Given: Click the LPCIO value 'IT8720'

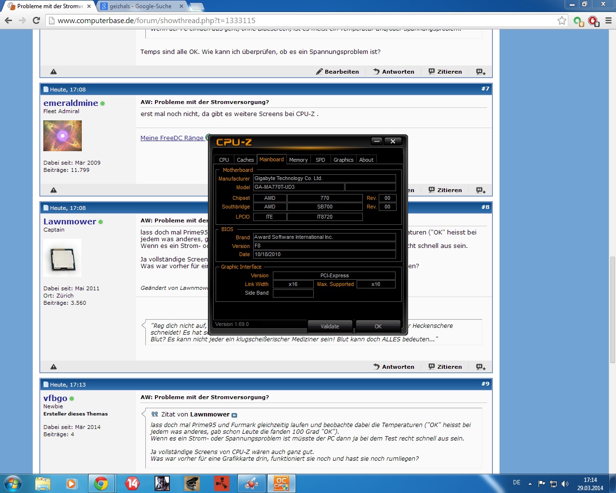Looking at the screenshot, I should (x=325, y=217).
